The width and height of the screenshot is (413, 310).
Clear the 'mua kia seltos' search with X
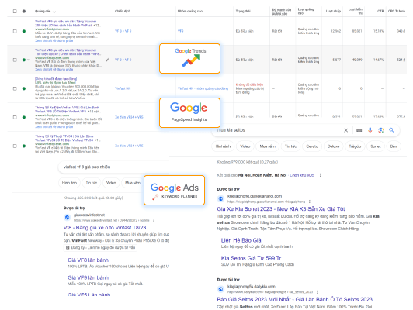pos(345,130)
